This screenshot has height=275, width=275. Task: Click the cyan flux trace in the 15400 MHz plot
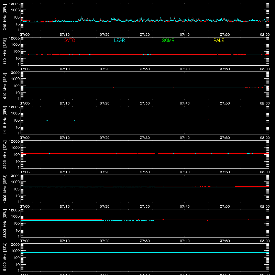tap(145, 253)
